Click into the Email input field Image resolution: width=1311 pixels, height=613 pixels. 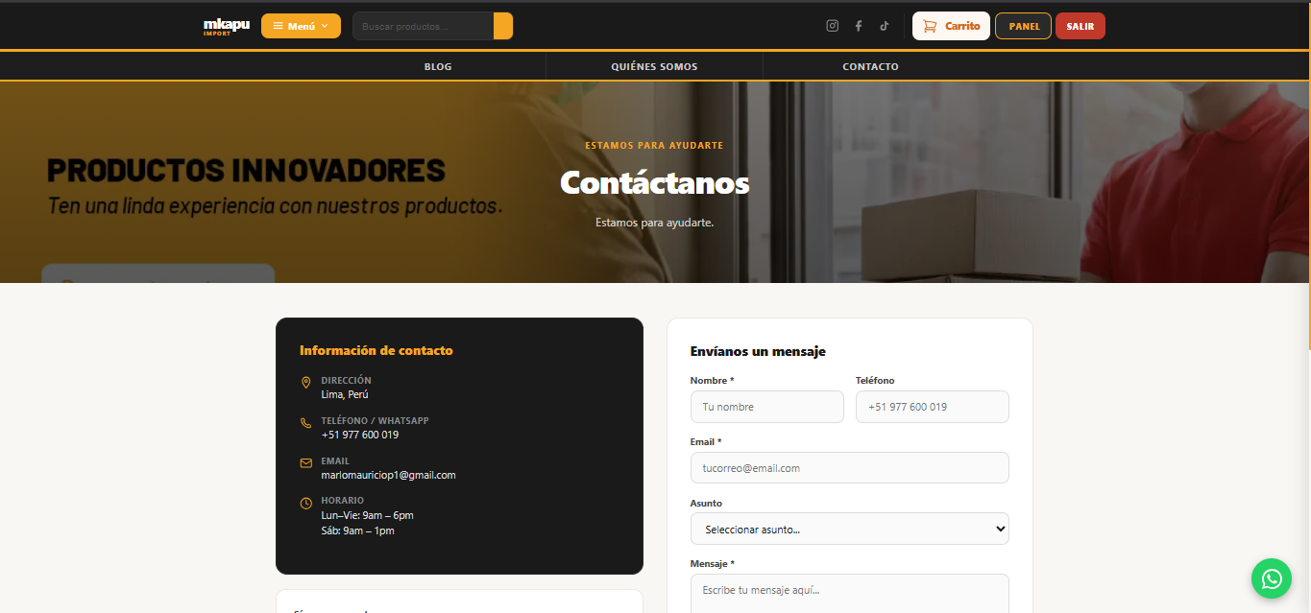(x=849, y=467)
